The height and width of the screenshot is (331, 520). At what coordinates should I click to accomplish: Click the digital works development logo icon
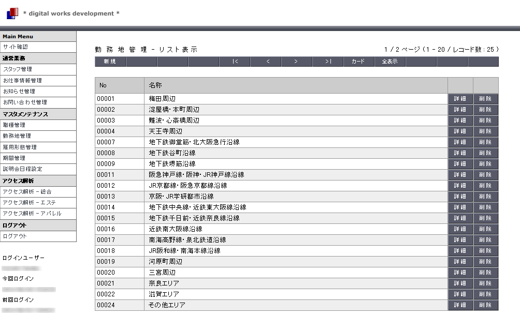tap(12, 13)
